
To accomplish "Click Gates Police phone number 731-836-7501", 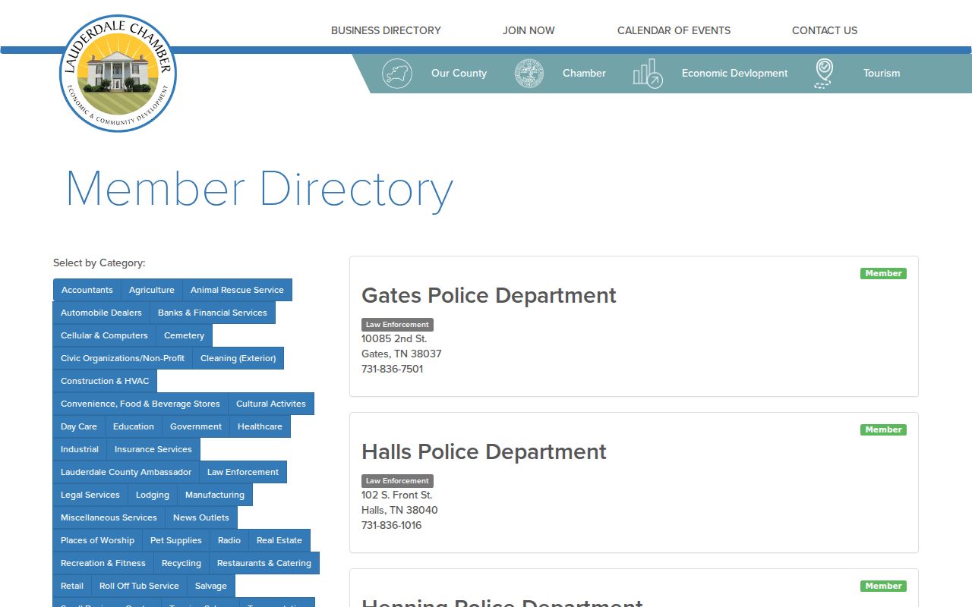I will pyautogui.click(x=392, y=369).
